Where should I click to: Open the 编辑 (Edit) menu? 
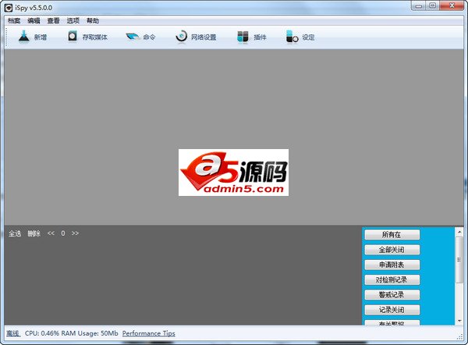coord(34,20)
